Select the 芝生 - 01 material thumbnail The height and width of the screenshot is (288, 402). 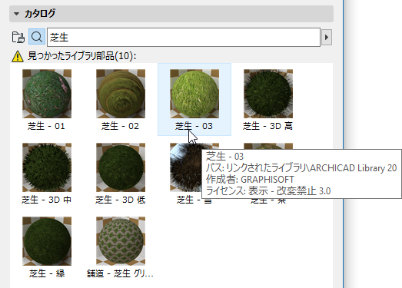pos(47,94)
